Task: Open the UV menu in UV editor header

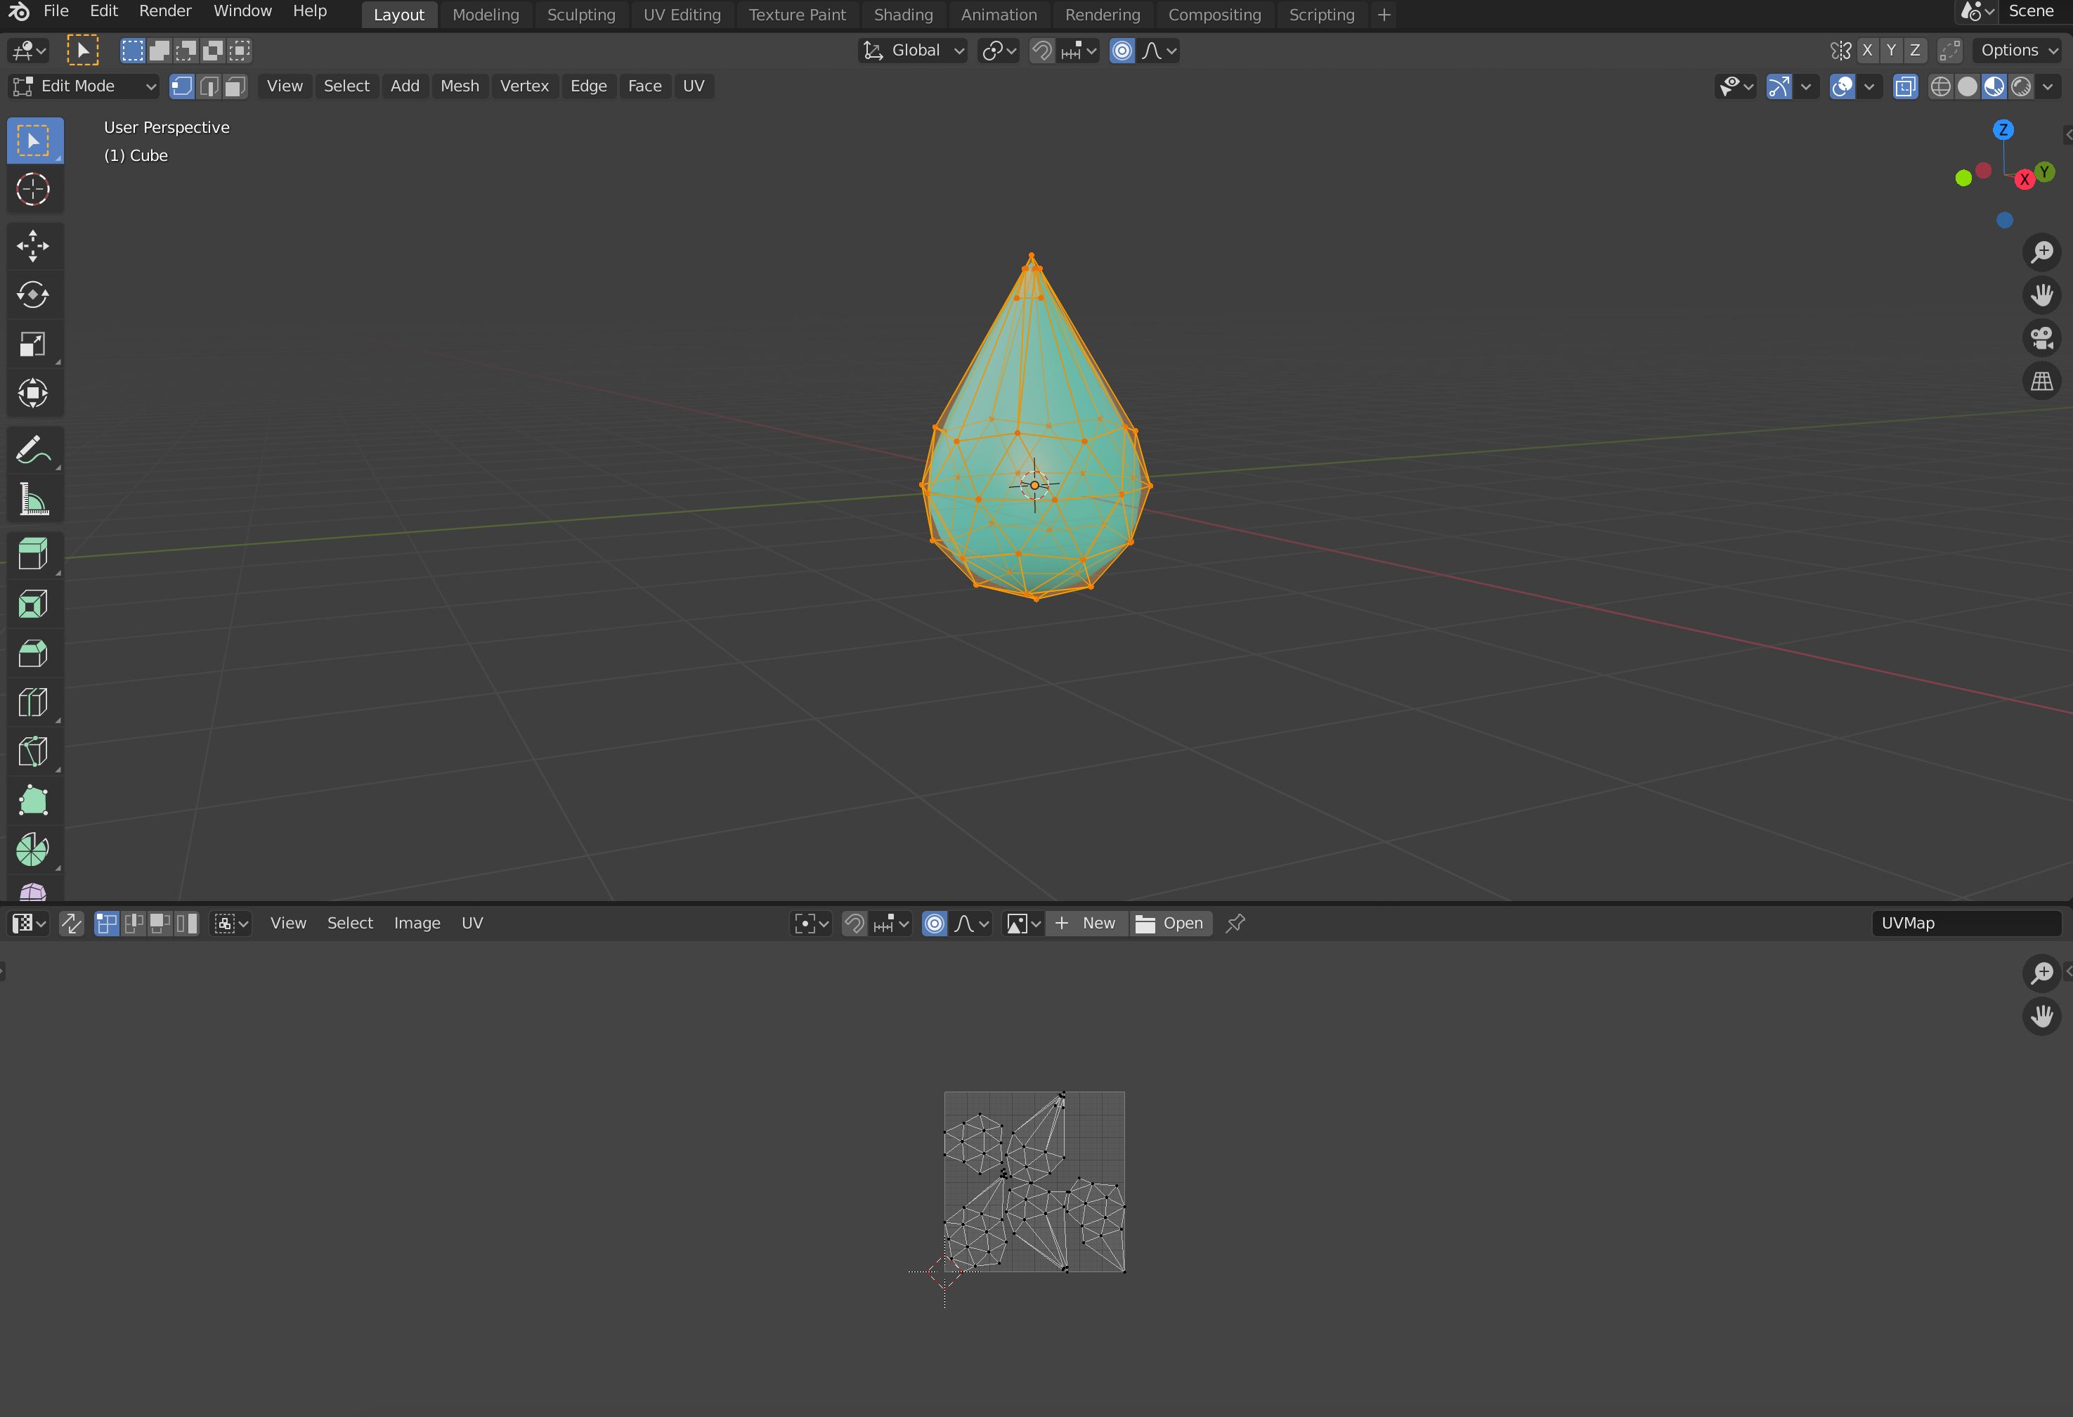Action: pos(472,924)
